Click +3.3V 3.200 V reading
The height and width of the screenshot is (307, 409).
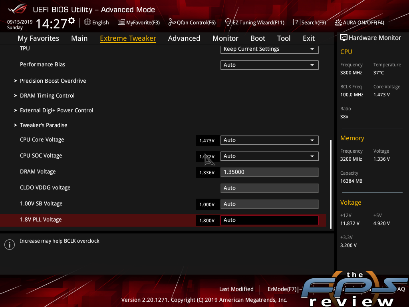point(348,245)
